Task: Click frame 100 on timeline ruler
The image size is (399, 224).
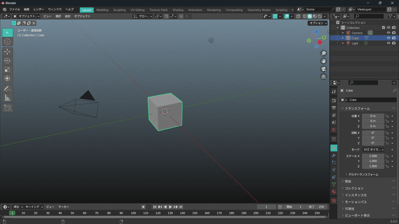Action: click(x=133, y=213)
